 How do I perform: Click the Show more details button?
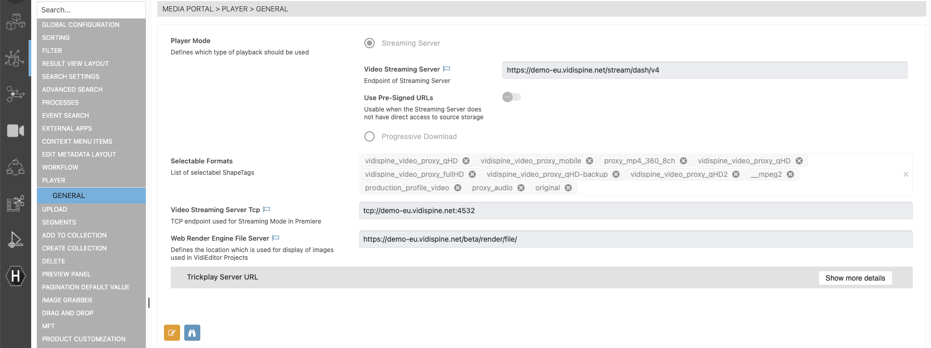[x=855, y=278]
